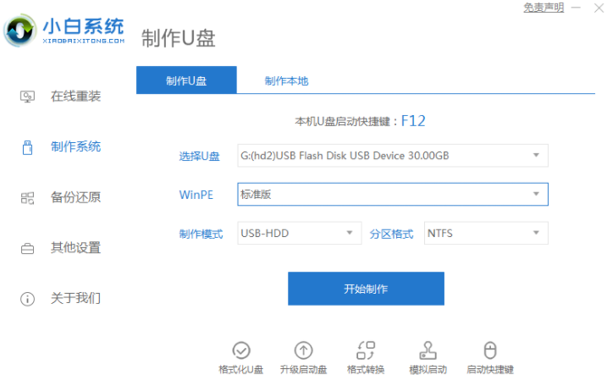The width and height of the screenshot is (607, 375).
Task: Click the 选择U盘 field label
Action: 199,157
